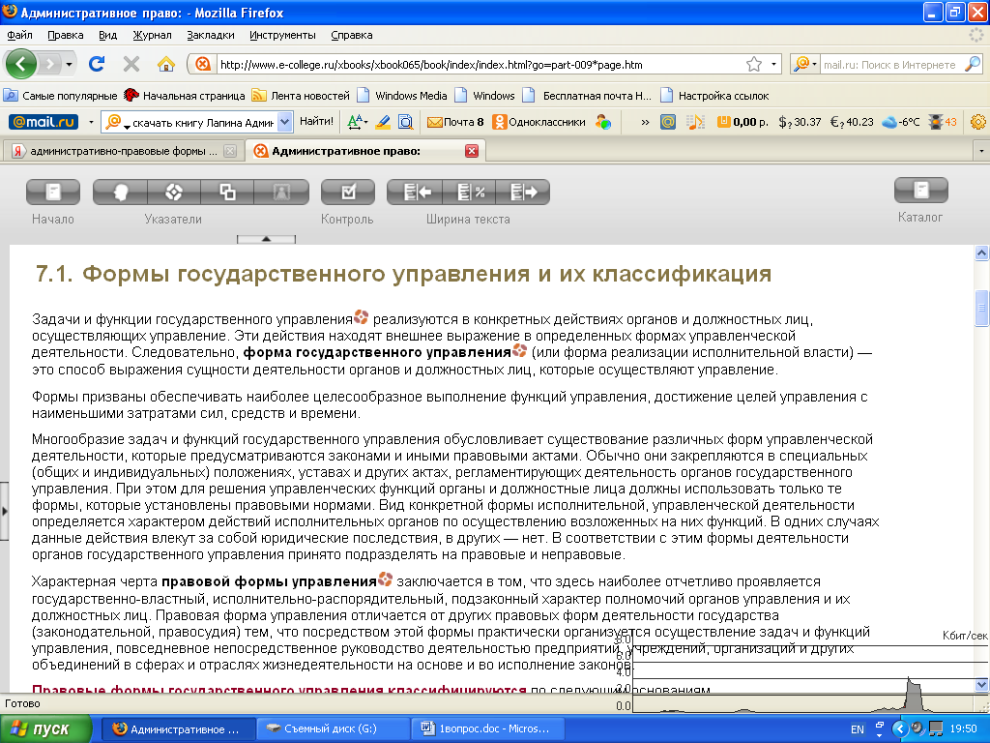Click glossary icon after 'правовой формы управления'

[385, 579]
